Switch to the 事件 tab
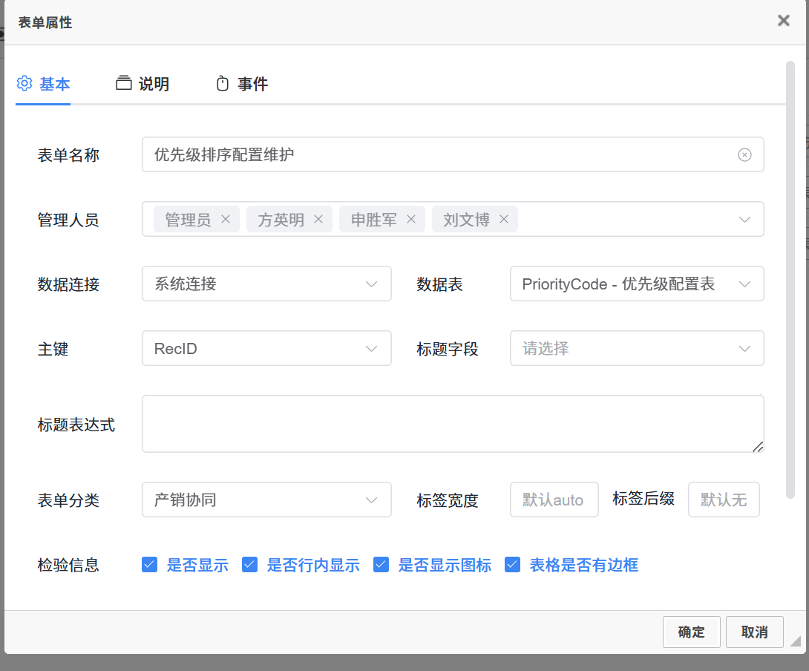Screen dimensions: 809x671 242,84
